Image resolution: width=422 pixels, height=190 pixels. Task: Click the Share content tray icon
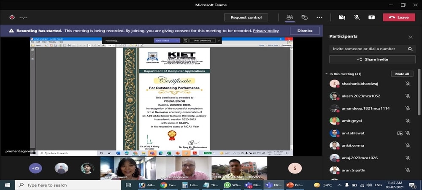[x=371, y=17]
